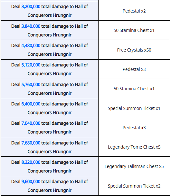Viewport: 171px width, 196px height.
Task: Select the Legendary Talisman Chest x5 cell
Action: [134, 166]
